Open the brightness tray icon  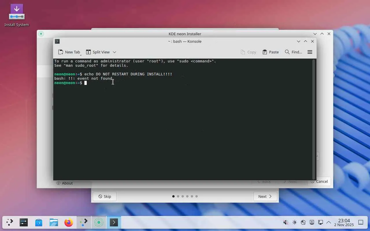pos(295,222)
